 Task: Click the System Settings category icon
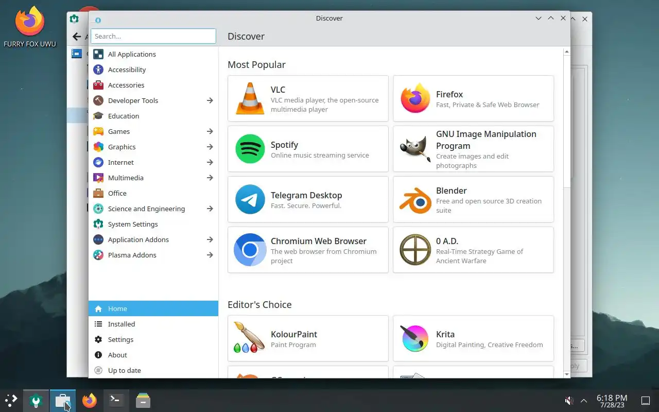(x=98, y=224)
